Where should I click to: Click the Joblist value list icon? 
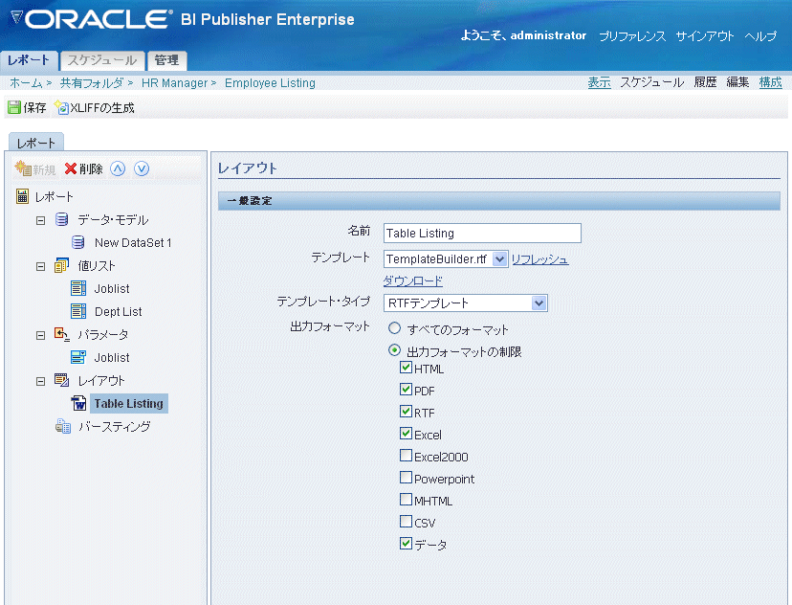click(78, 288)
